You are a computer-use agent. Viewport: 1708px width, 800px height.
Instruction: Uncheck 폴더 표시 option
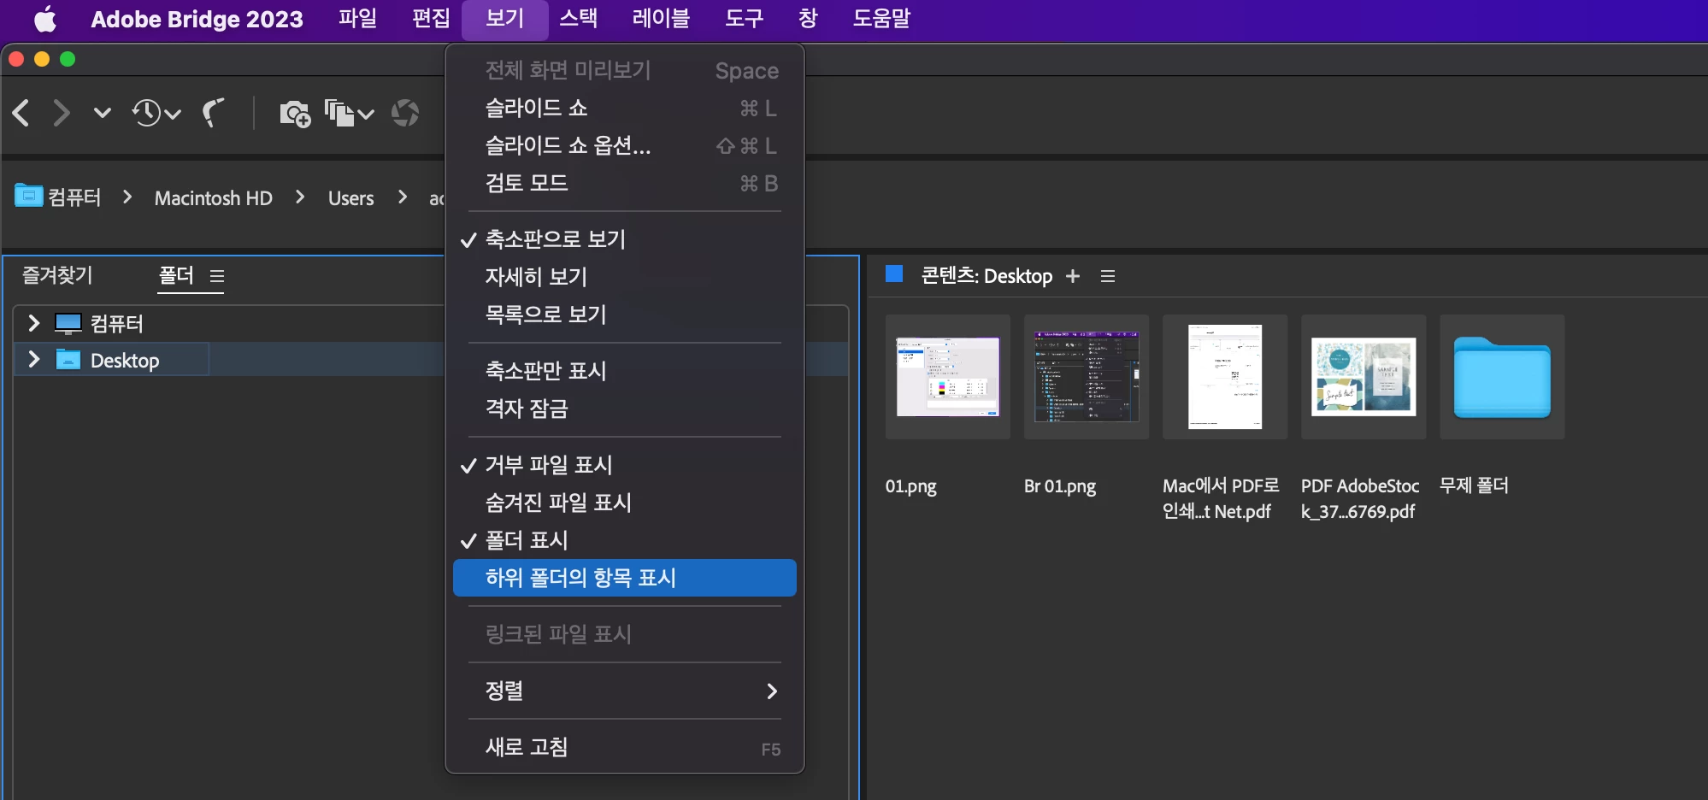[x=625, y=541]
